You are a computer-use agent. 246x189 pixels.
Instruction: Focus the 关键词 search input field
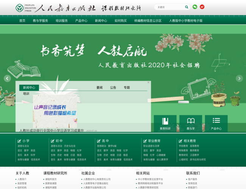click(x=170, y=7)
